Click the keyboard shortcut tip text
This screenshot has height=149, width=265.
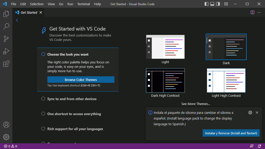point(74,85)
